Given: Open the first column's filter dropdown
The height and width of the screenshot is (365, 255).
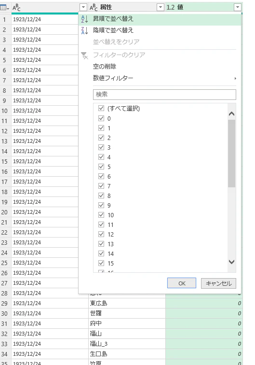Looking at the screenshot, I should click(83, 7).
